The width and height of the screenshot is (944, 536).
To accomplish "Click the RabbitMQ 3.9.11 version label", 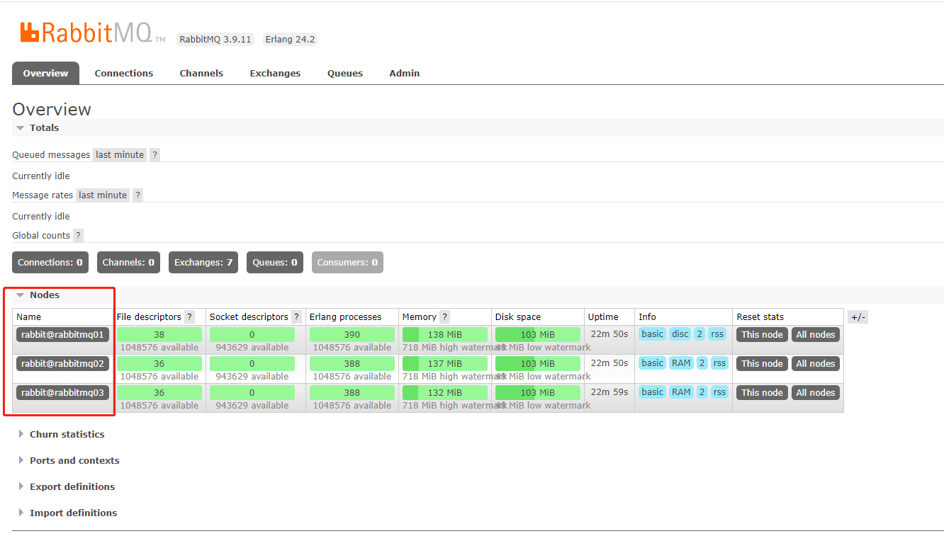I will pos(215,40).
